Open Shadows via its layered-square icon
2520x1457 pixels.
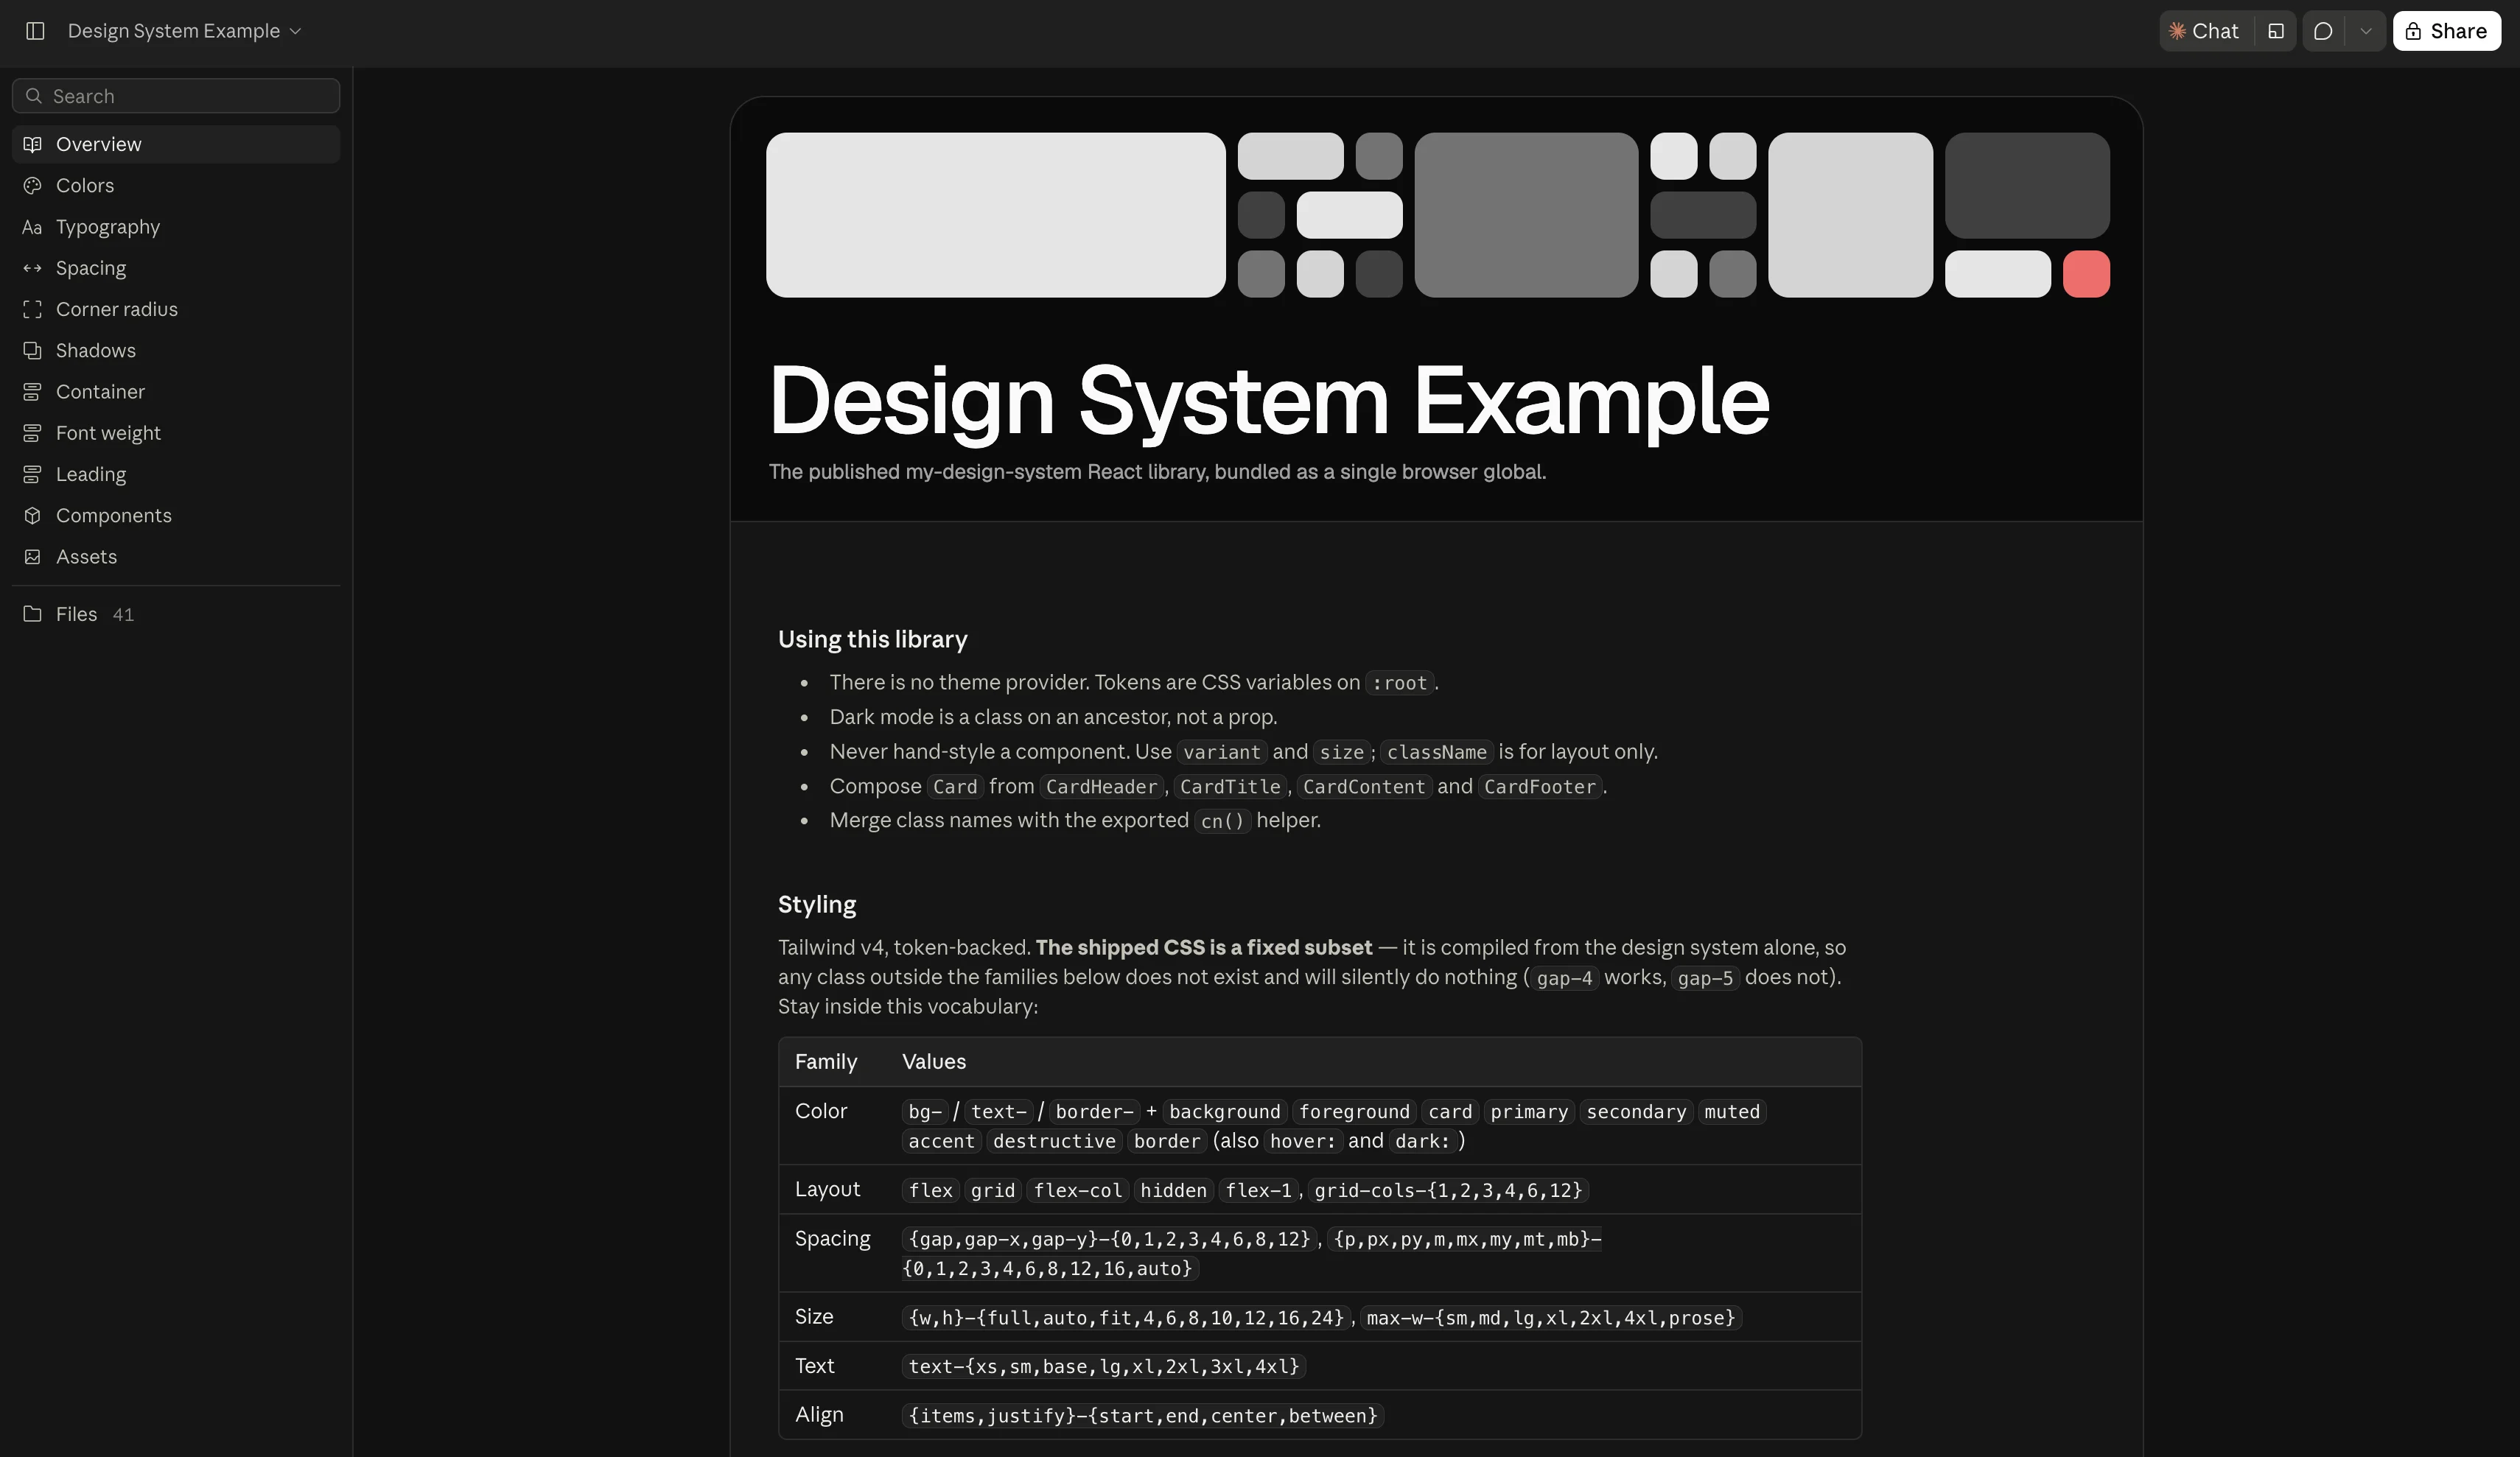point(33,351)
